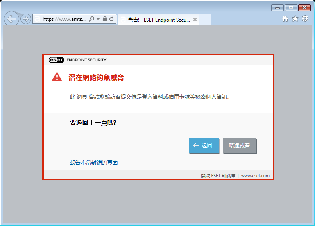Image resolution: width=315 pixels, height=226 pixels.
Task: Open the address bar dropdown arrow
Action: point(98,19)
